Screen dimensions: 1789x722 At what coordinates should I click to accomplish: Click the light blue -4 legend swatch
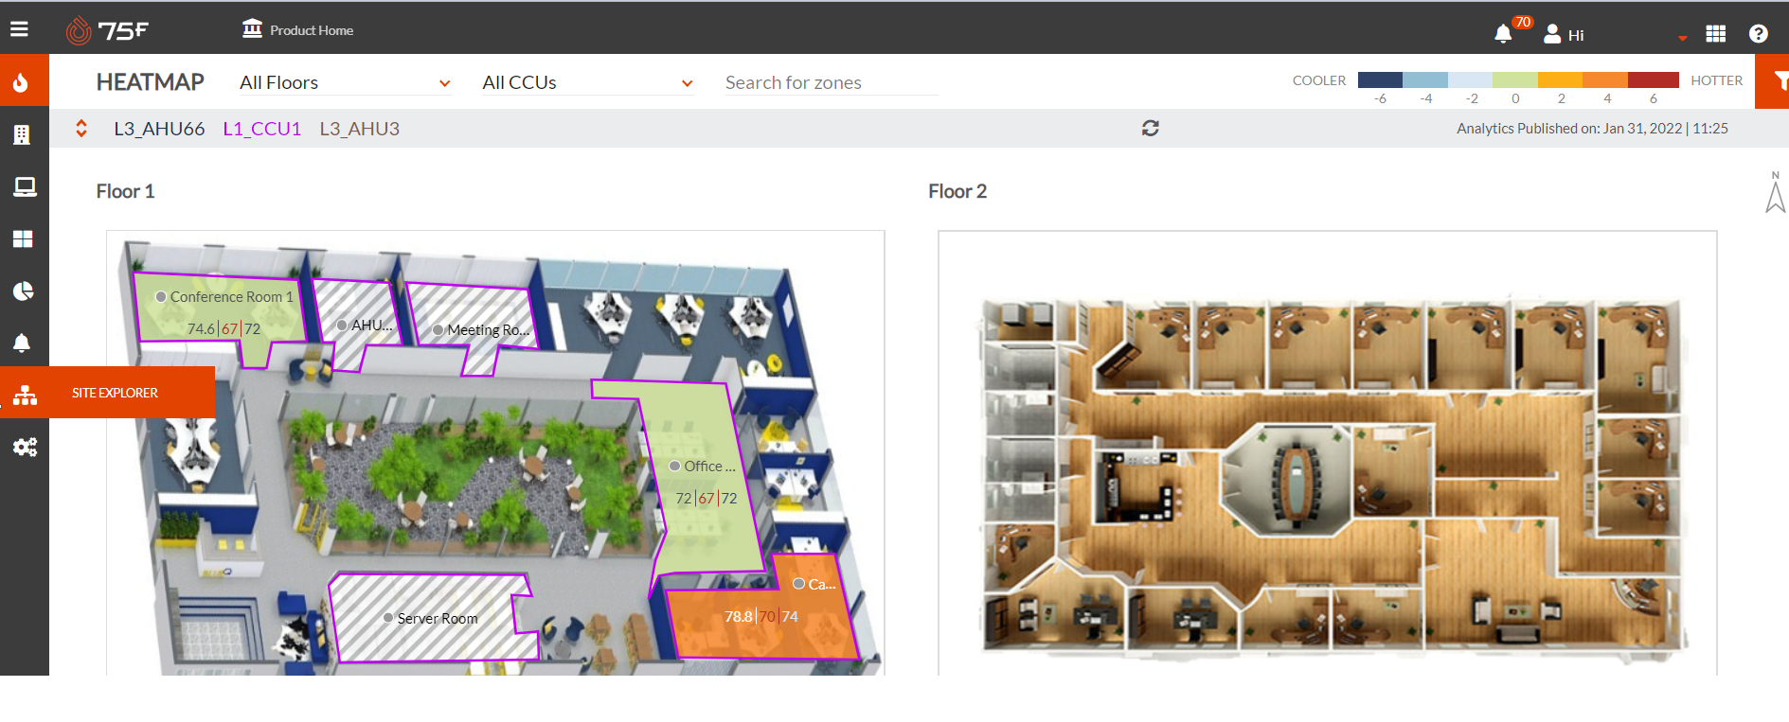coord(1425,80)
